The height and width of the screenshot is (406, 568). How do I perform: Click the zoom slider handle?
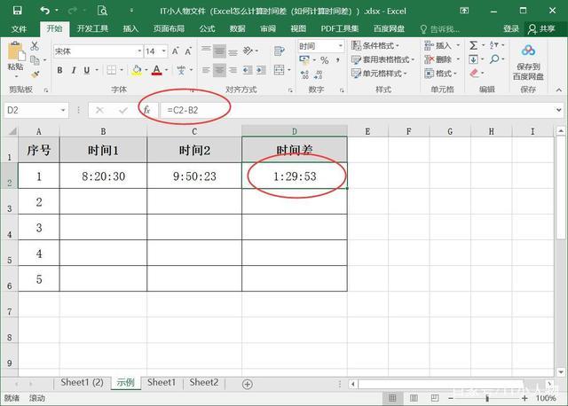(x=487, y=398)
